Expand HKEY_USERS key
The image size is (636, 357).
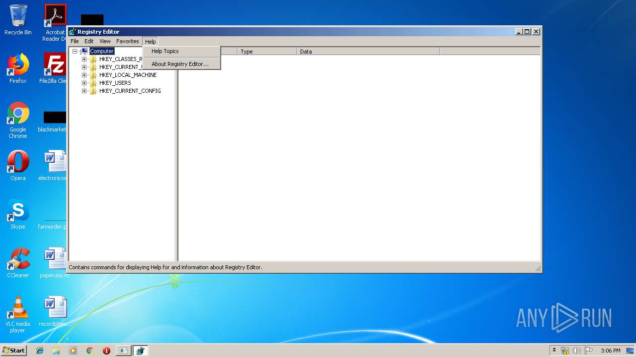click(84, 83)
